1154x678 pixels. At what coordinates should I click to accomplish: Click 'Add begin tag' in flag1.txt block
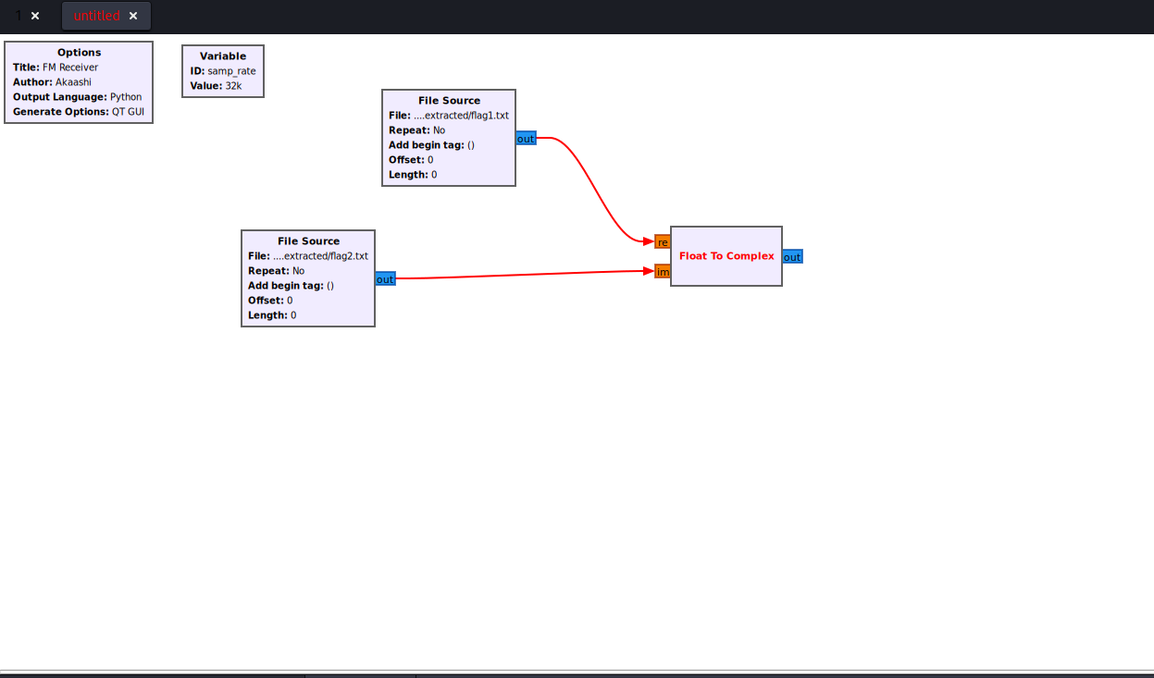click(431, 145)
